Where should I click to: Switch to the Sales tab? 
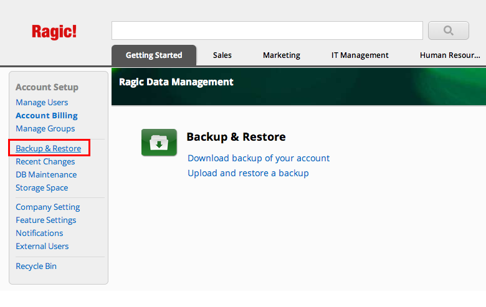[222, 55]
